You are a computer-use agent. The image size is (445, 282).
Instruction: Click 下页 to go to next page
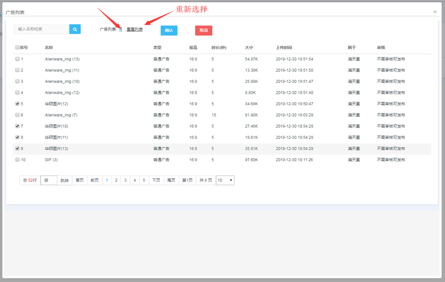[156, 180]
